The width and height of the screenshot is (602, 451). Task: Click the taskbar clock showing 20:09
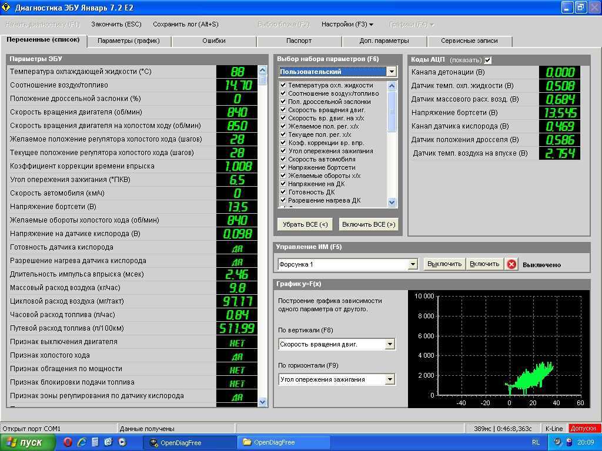coord(586,443)
